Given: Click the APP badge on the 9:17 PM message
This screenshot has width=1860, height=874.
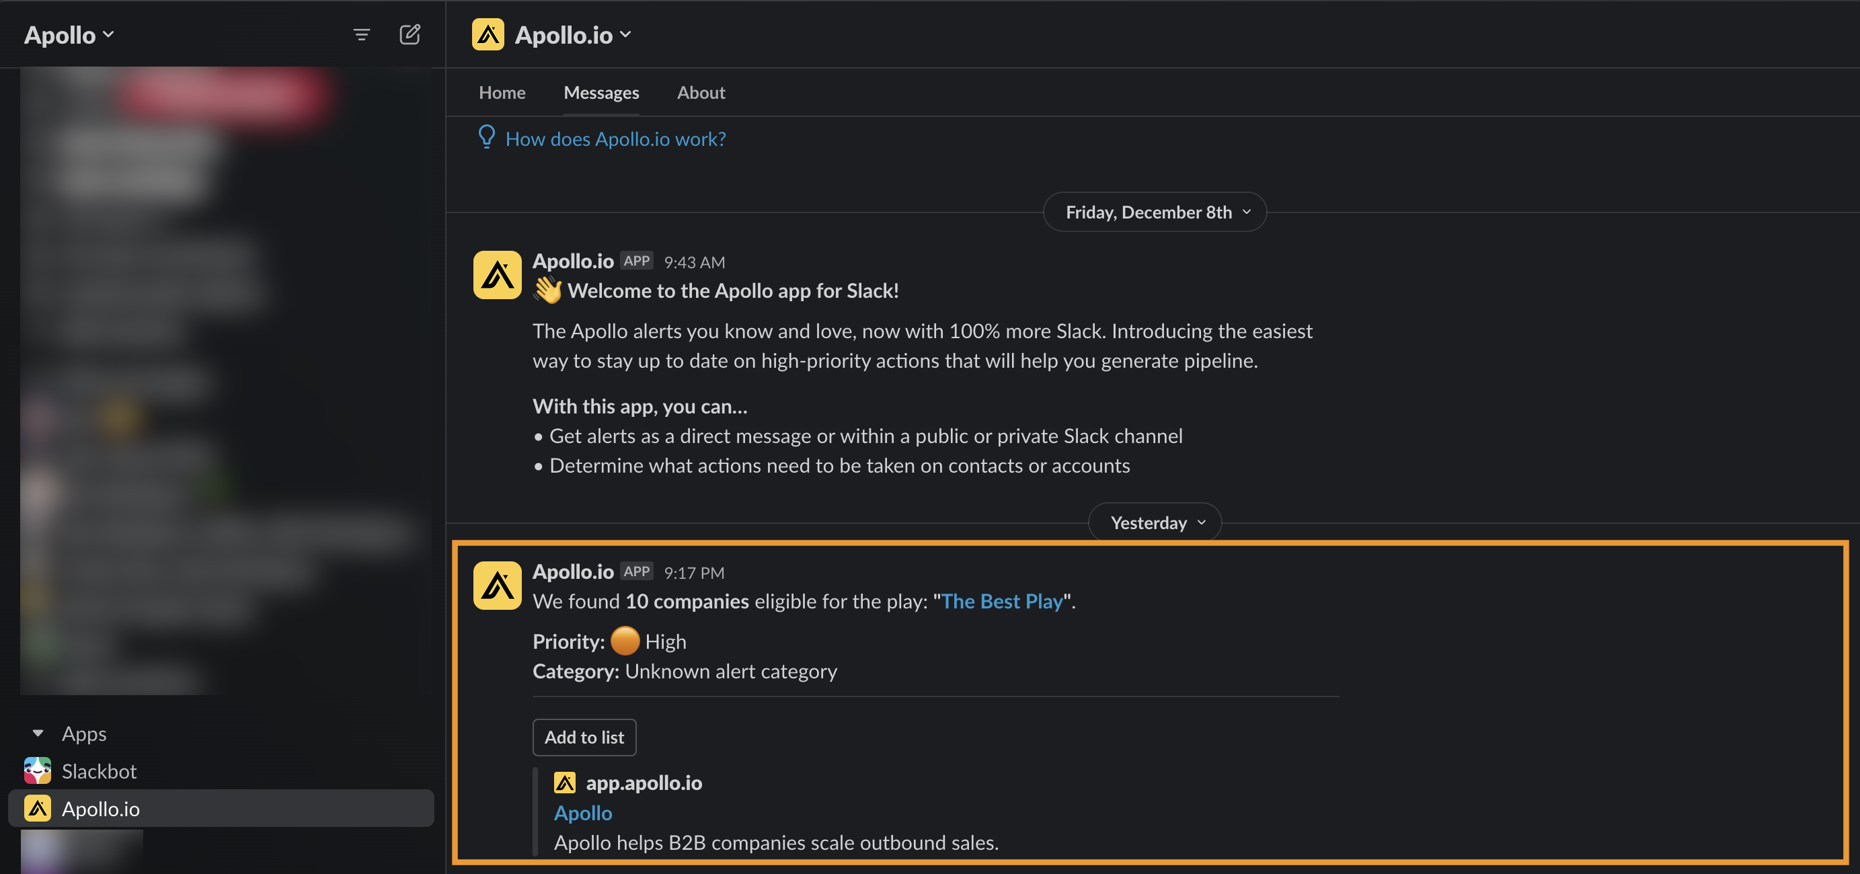Looking at the screenshot, I should click(636, 571).
